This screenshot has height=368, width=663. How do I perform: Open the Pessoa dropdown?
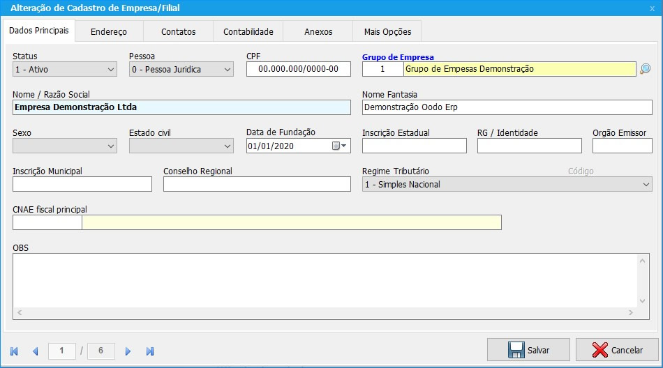point(181,69)
